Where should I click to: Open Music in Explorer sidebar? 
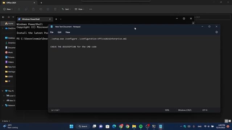click(9, 52)
